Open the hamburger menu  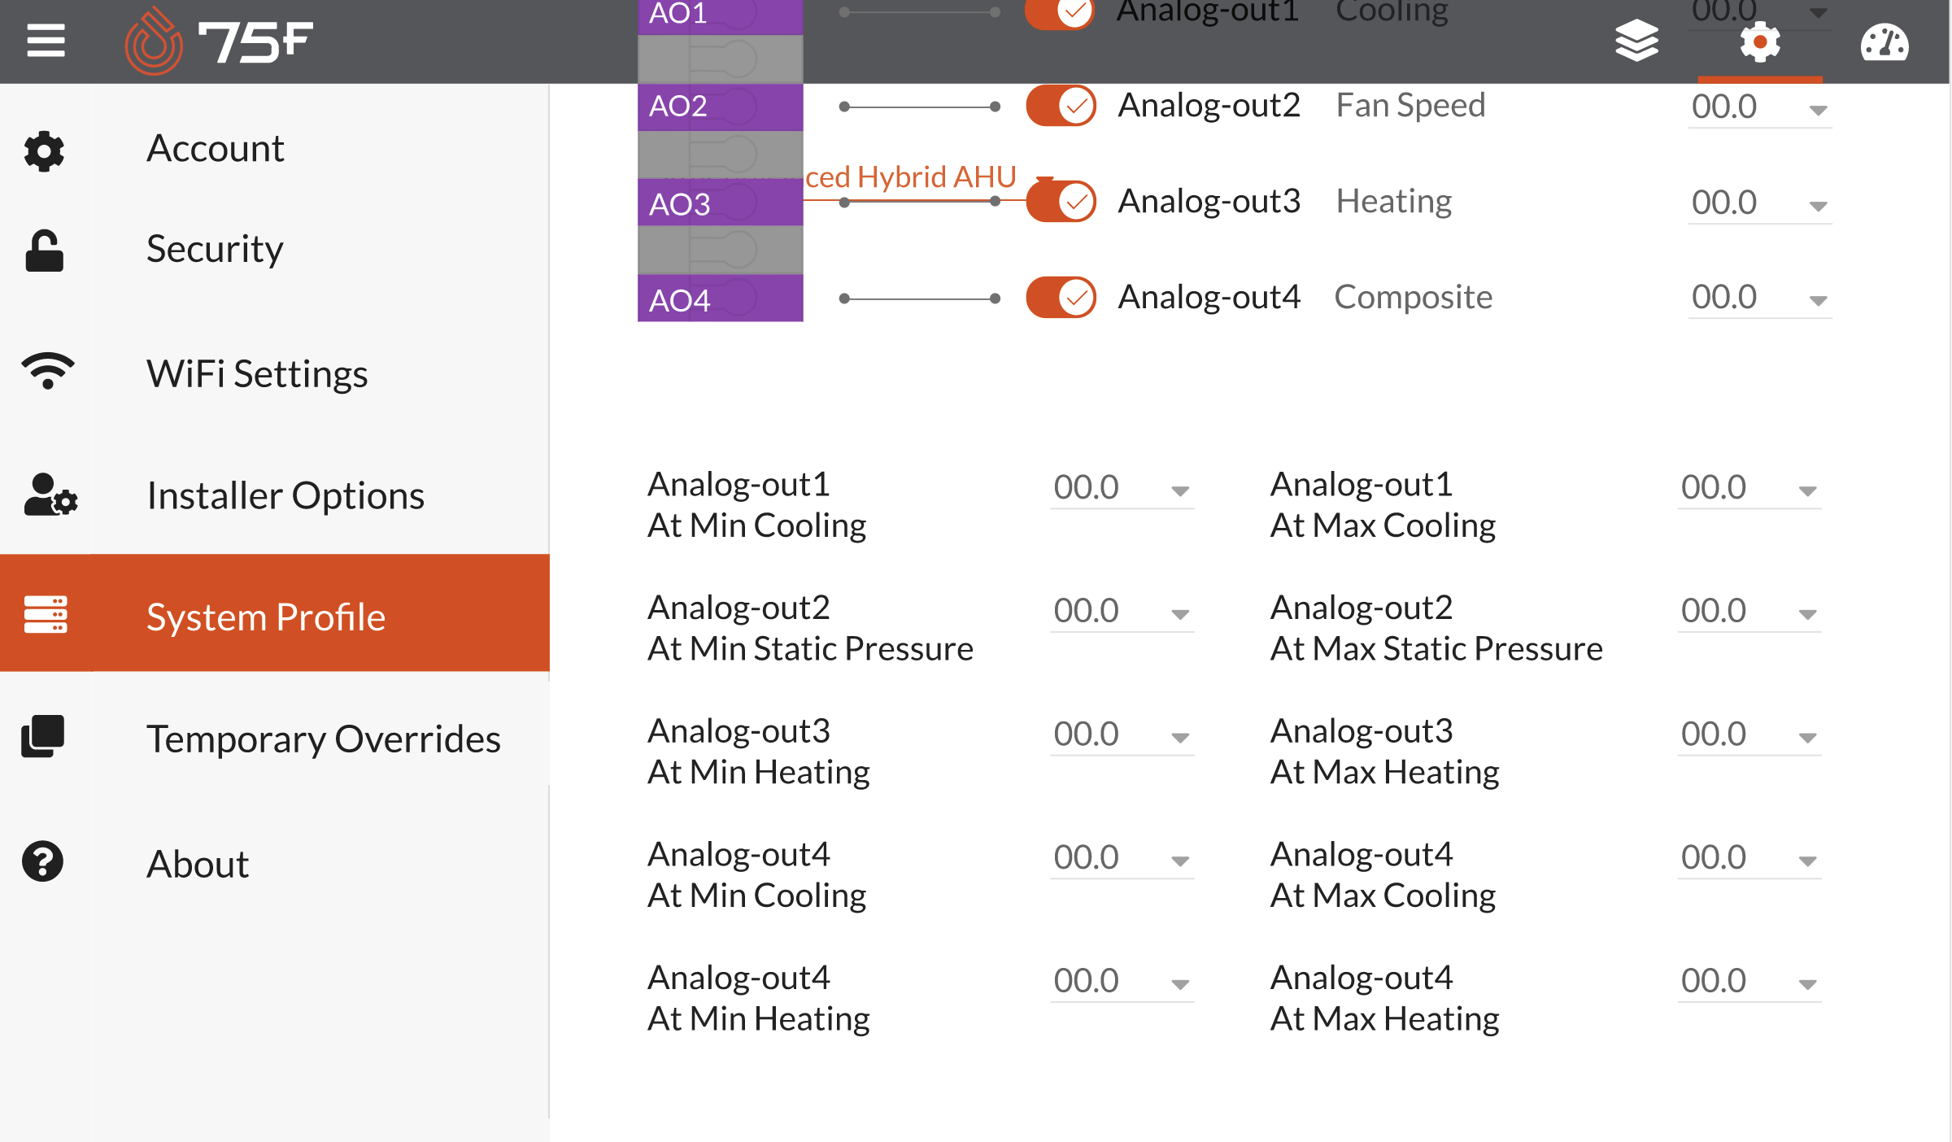[46, 41]
